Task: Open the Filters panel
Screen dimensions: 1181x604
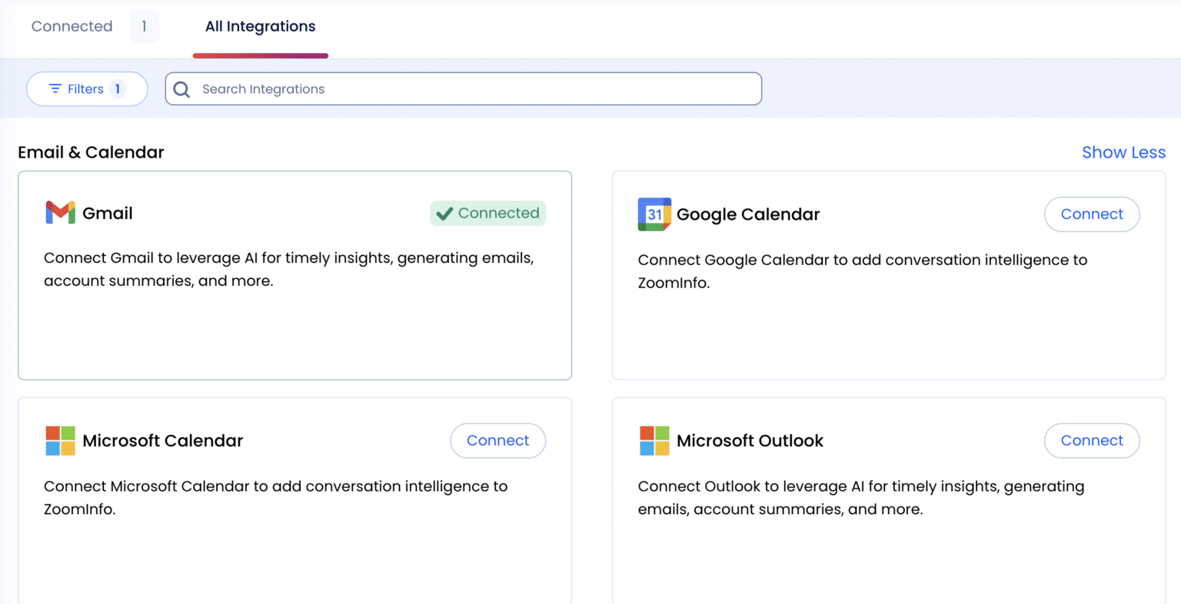Action: (86, 88)
